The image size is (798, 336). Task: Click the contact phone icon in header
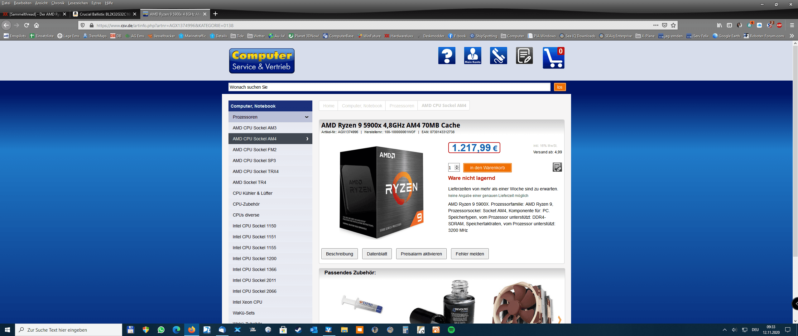(x=498, y=56)
